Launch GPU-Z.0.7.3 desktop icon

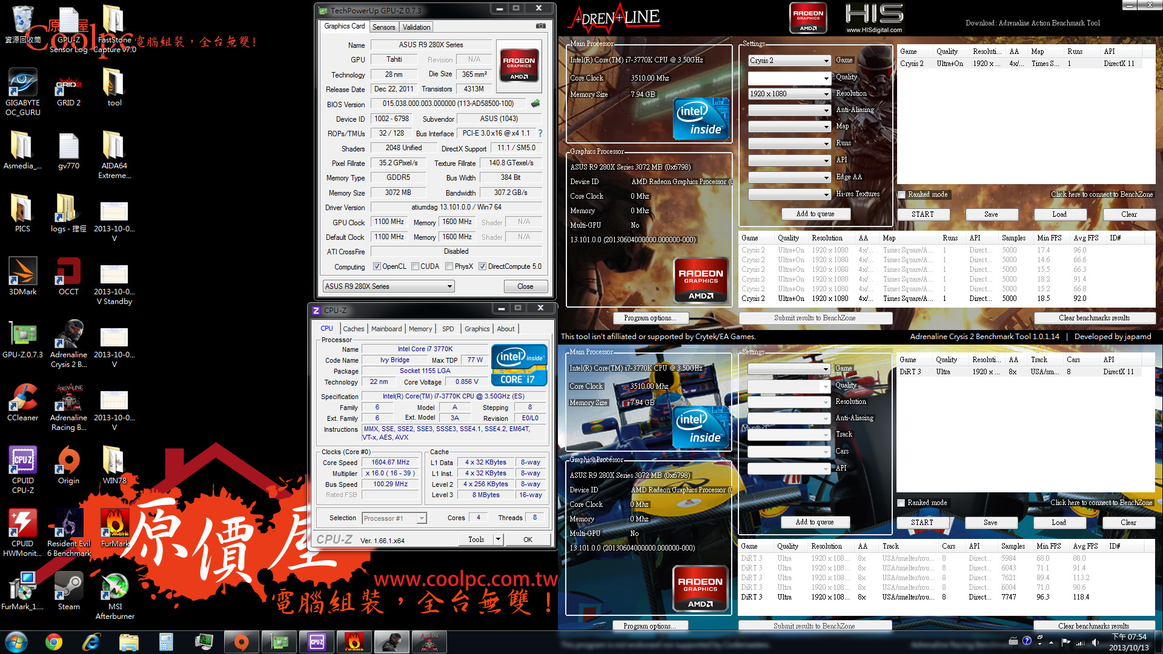(x=22, y=339)
